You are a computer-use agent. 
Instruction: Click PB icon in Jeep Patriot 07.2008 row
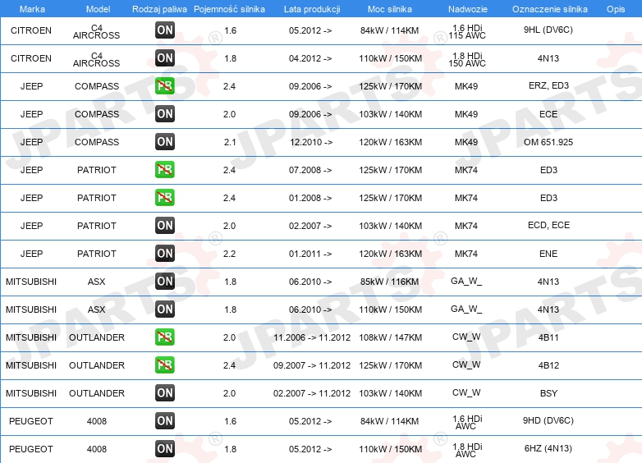tap(165, 169)
